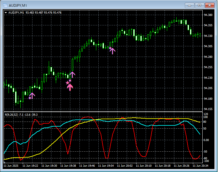Click the 11 Jun 20:18 time label

tap(163, 166)
